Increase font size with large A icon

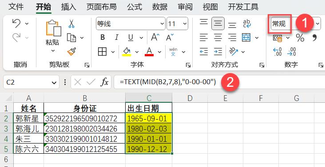point(155,37)
